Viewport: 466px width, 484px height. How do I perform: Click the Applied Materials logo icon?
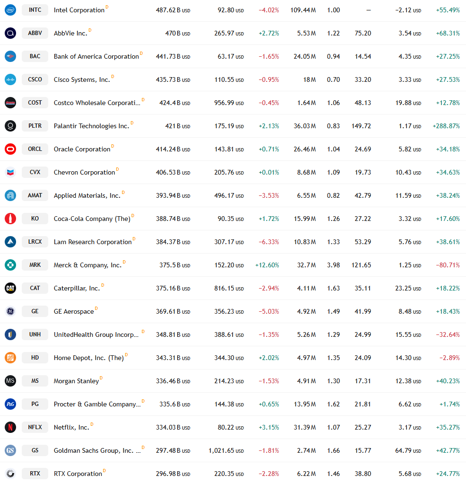click(10, 195)
